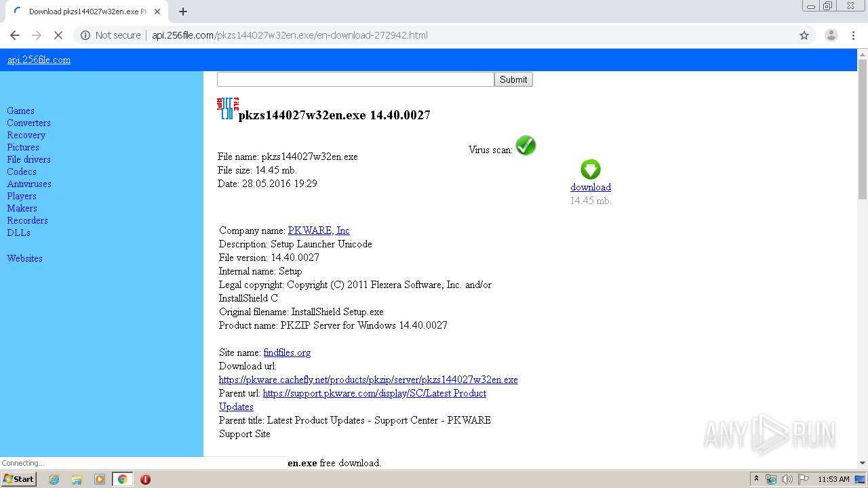Open the Codecs category
Viewport: 868px width, 488px height.
pyautogui.click(x=22, y=171)
